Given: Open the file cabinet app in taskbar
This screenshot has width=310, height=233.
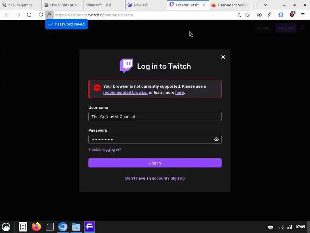Looking at the screenshot, I should tap(23, 227).
